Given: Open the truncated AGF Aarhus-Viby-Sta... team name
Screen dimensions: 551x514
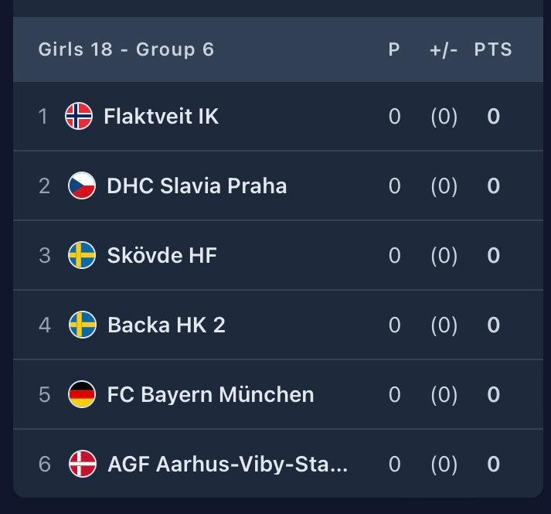Looking at the screenshot, I should coord(227,464).
